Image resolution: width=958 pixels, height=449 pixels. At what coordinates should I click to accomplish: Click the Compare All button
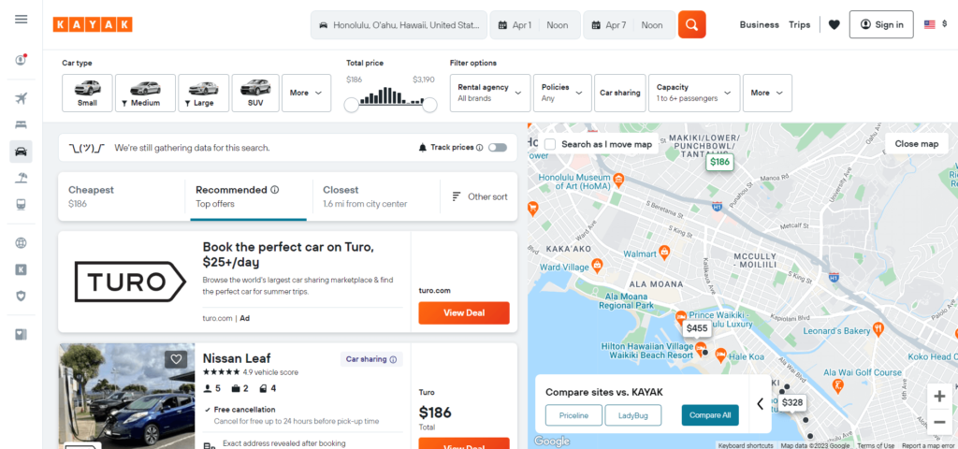click(710, 415)
